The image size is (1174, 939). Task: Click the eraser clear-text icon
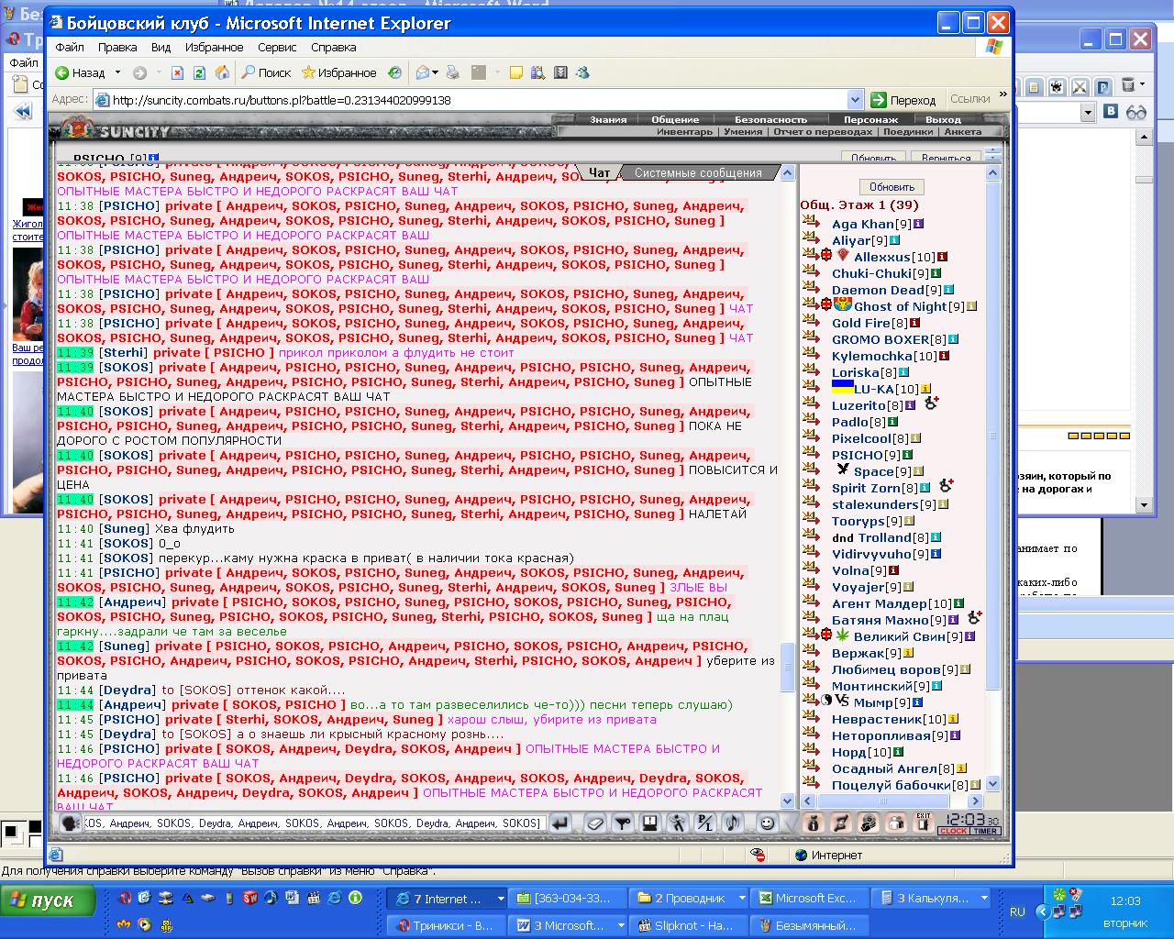pyautogui.click(x=596, y=823)
